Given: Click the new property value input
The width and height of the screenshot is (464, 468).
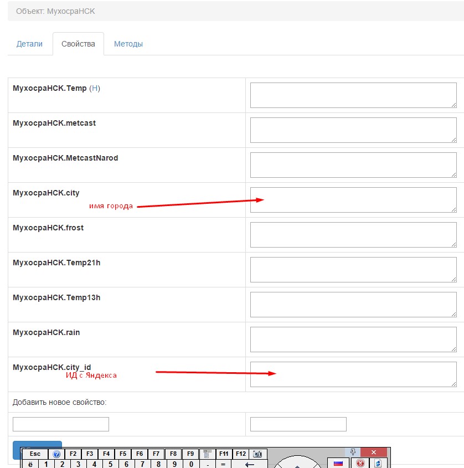Looking at the screenshot, I should click(x=298, y=424).
